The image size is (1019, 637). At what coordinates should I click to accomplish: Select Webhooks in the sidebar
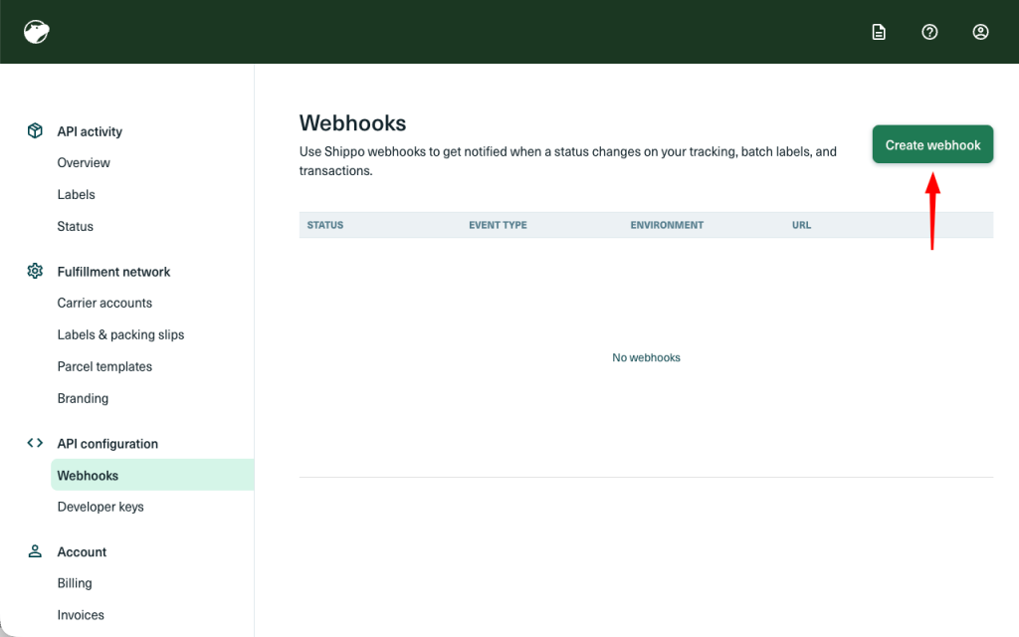[152, 475]
